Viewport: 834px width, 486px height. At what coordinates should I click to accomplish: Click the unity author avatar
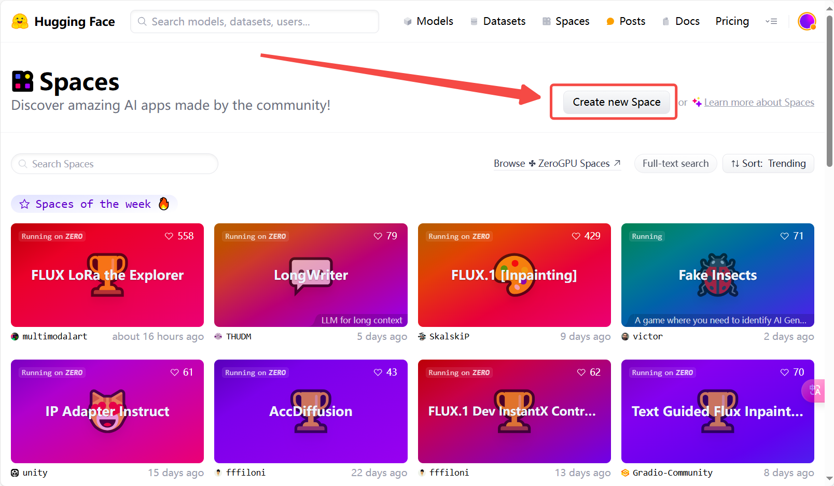coord(15,473)
